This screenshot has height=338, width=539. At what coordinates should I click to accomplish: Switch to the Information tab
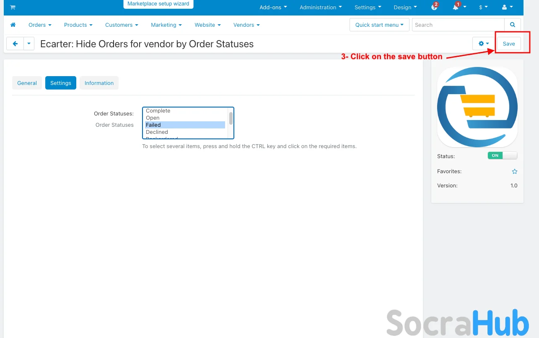99,83
